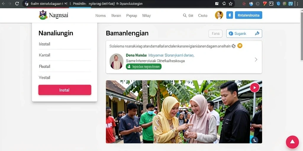Click the cyan waves extension icon
The width and height of the screenshot is (303, 151).
(x=291, y=4)
